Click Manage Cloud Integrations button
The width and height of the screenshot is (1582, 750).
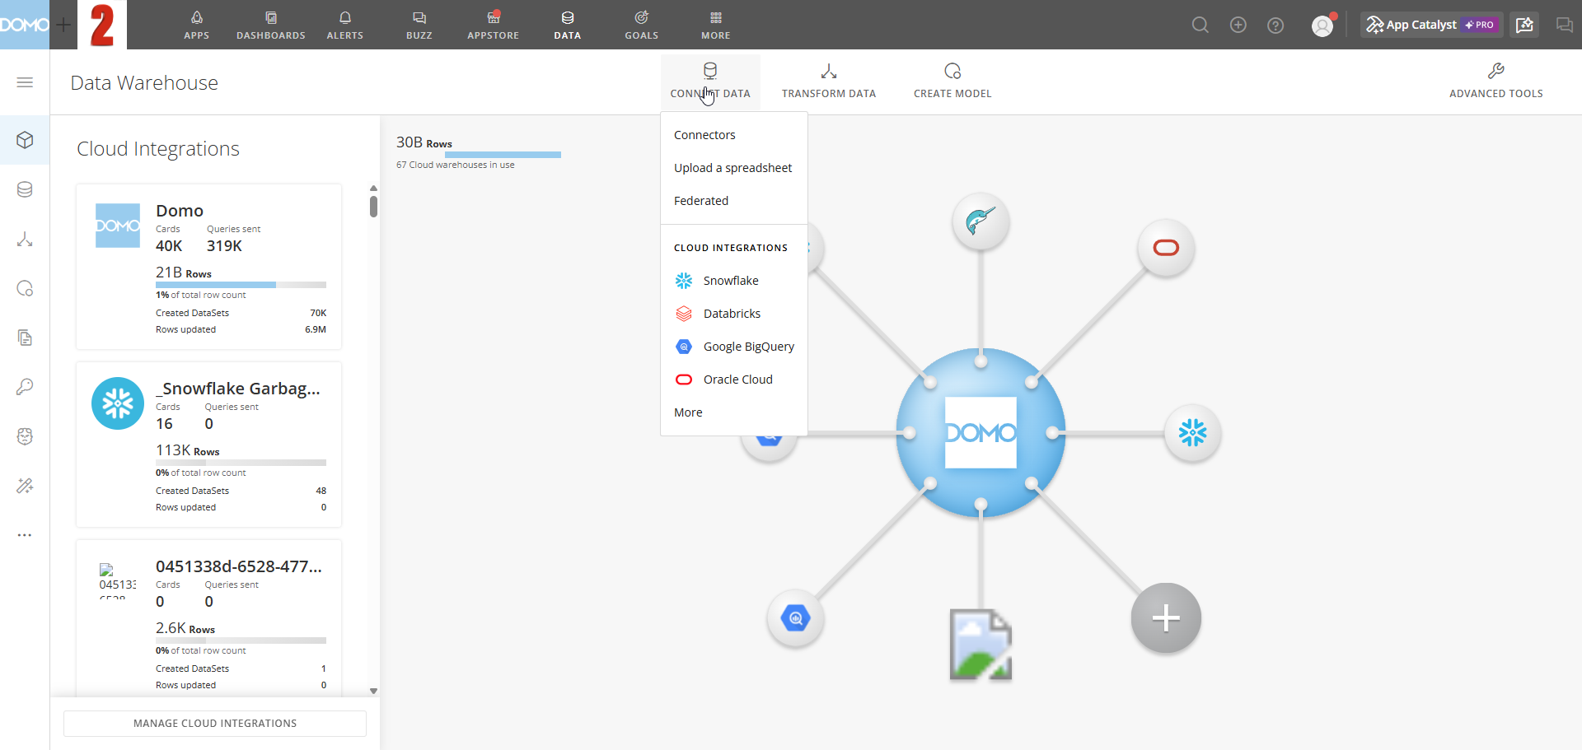pyautogui.click(x=215, y=724)
